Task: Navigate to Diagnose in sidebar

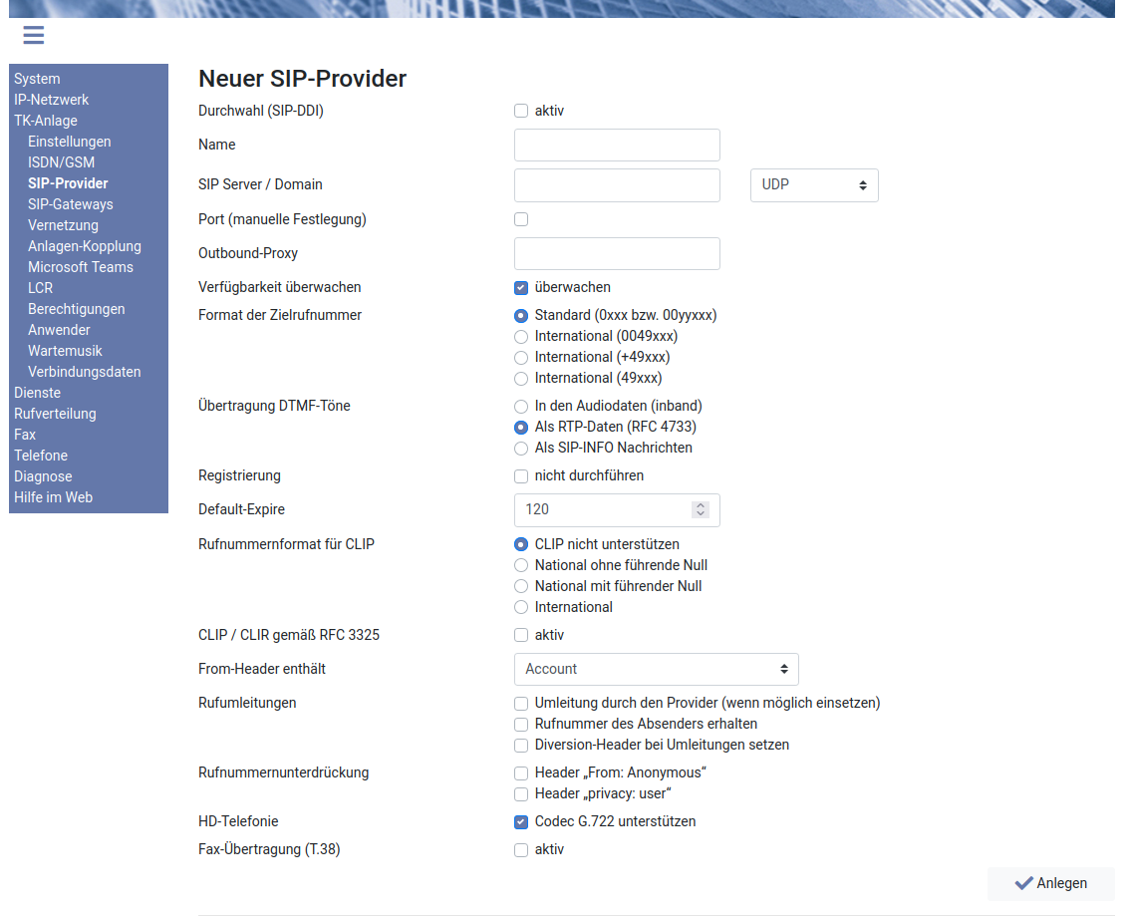Action: tap(43, 476)
